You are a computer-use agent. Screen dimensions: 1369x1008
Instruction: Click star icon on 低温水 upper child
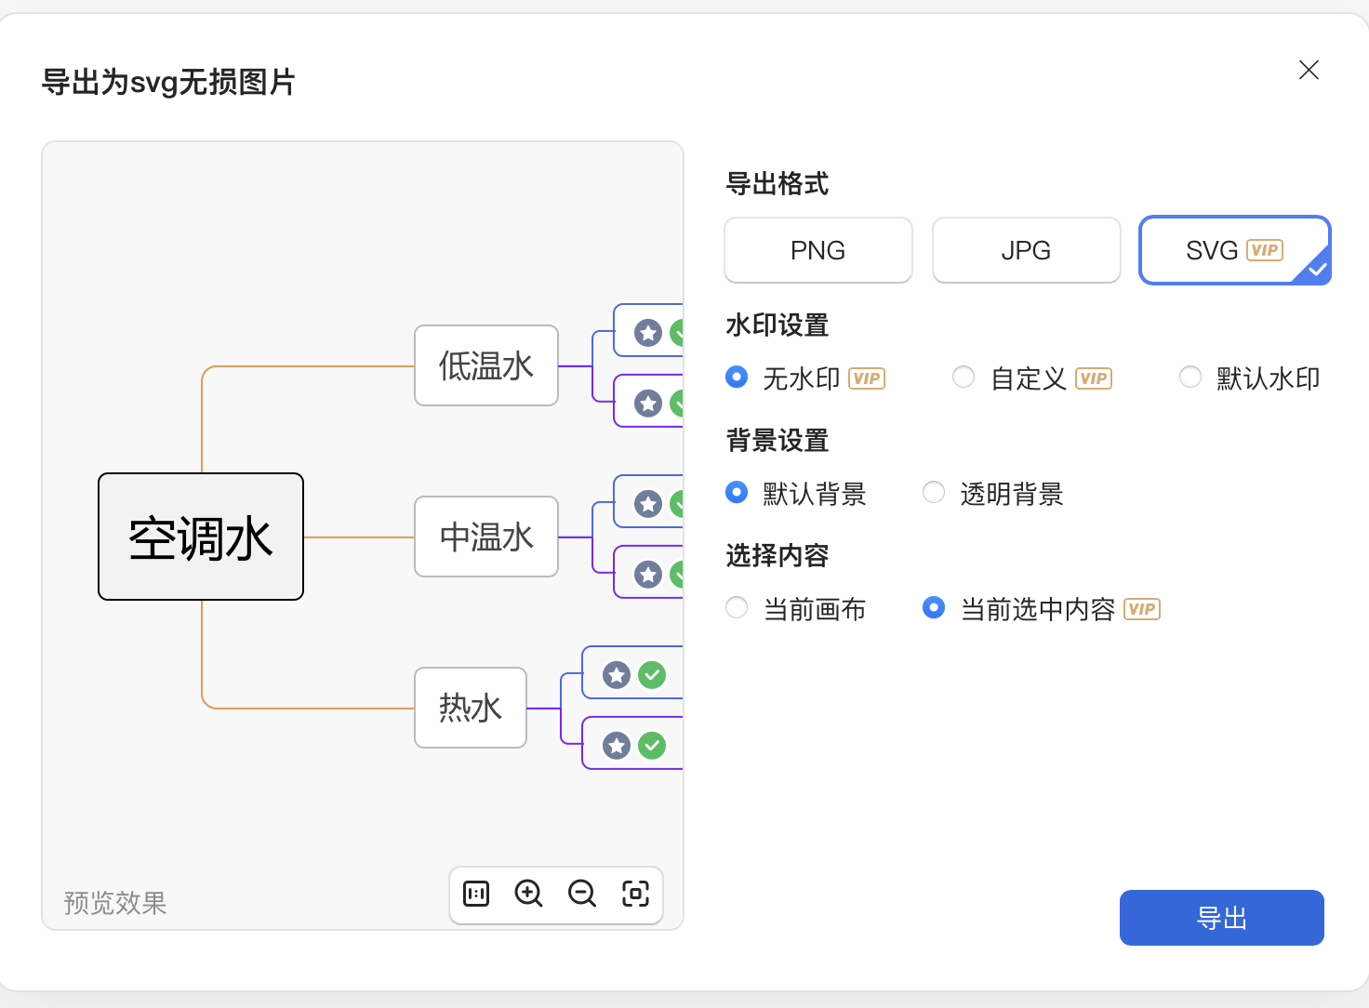pyautogui.click(x=648, y=333)
